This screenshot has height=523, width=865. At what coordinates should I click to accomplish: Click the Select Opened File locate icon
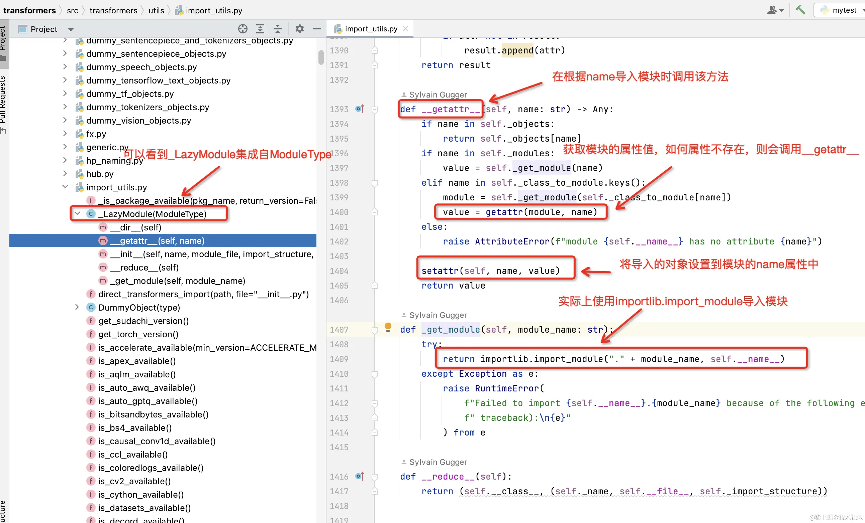[243, 29]
